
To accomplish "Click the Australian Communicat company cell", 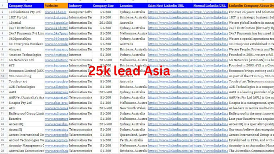I will pos(26,151).
